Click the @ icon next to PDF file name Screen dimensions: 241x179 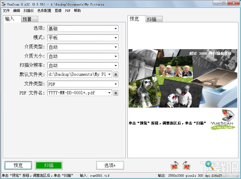[116, 93]
